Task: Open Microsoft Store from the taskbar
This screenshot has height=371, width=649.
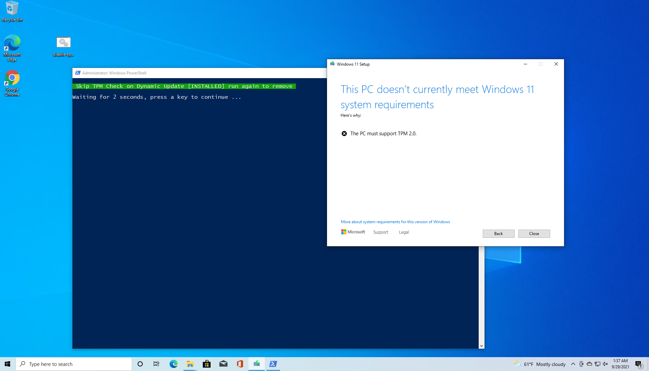Action: point(207,364)
